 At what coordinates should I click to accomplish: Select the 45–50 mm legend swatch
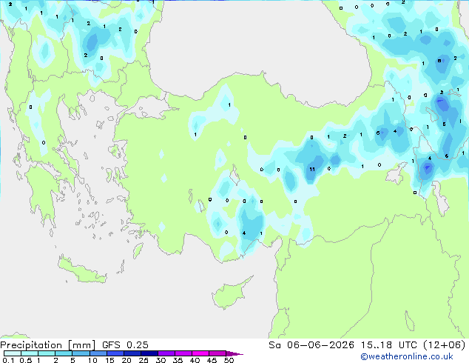pos(217,353)
